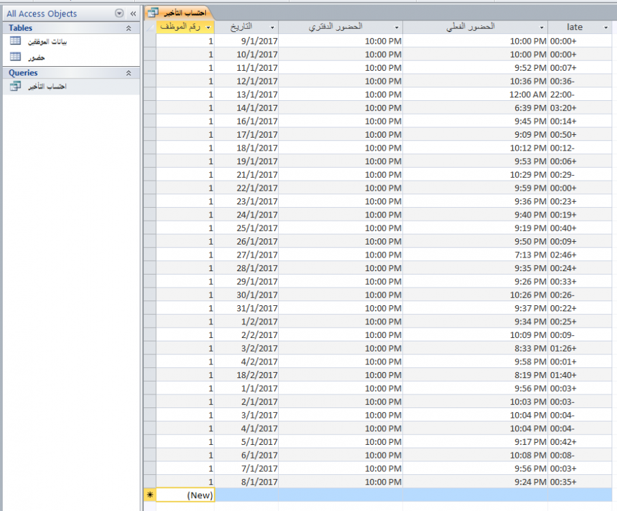Select the late column header
The width and height of the screenshot is (617, 511).
(x=580, y=27)
